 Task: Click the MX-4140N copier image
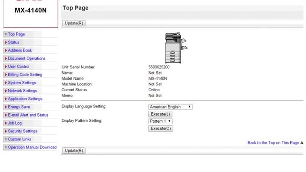[x=176, y=48]
